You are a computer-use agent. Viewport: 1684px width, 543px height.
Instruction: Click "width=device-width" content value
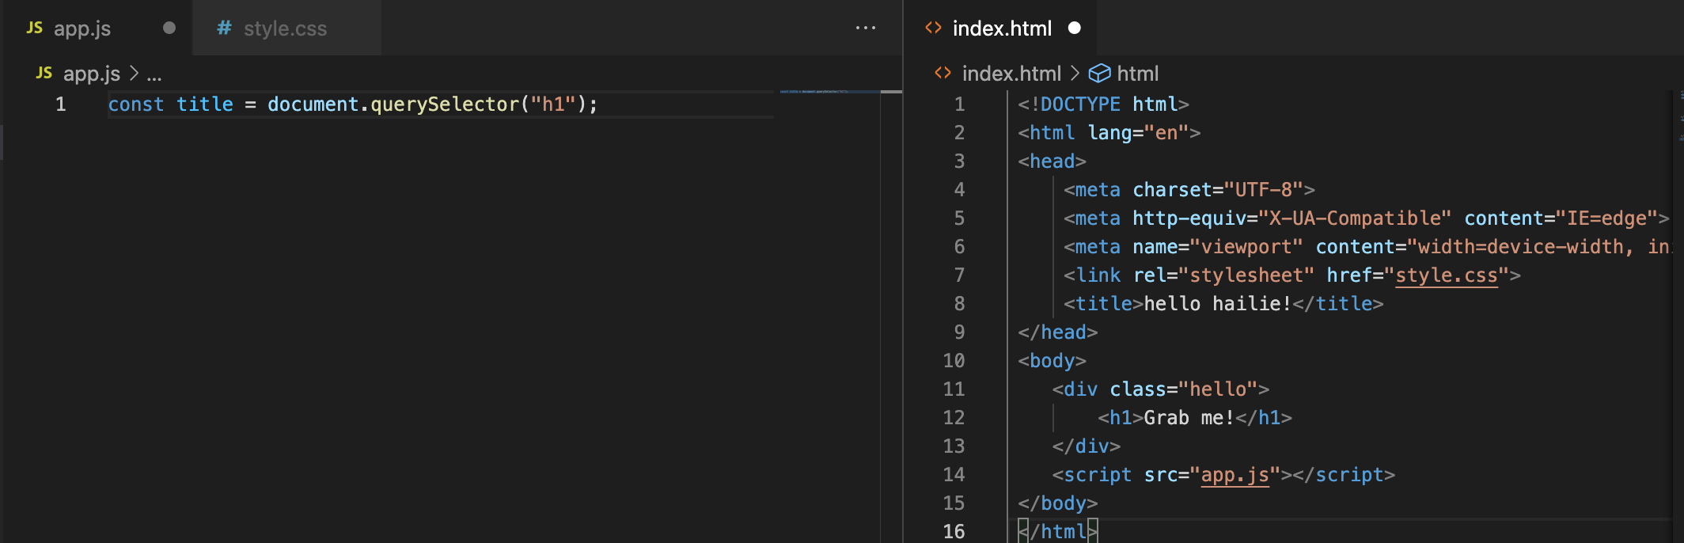pos(1520,247)
